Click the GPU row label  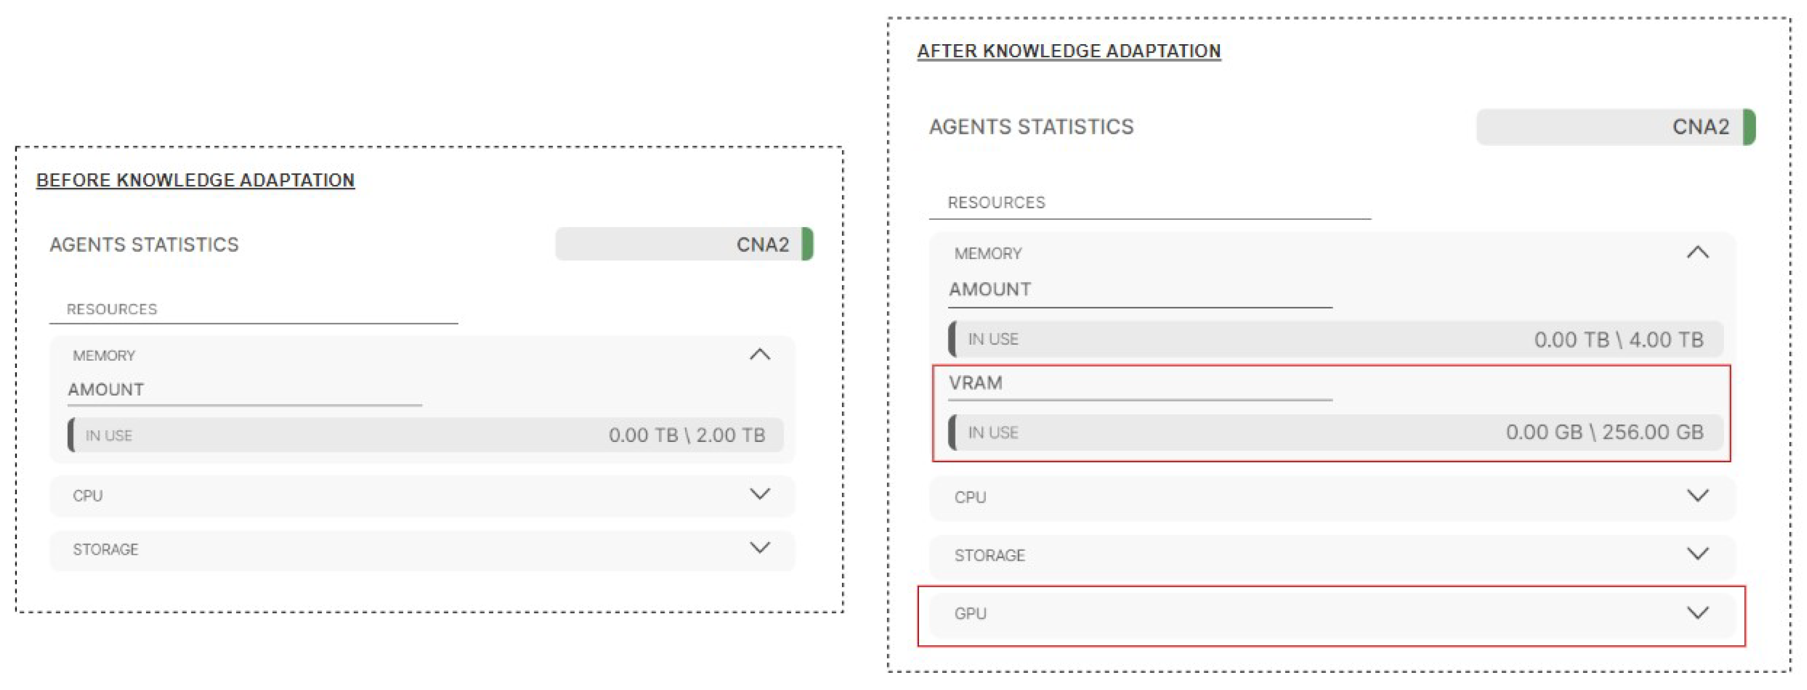click(970, 614)
